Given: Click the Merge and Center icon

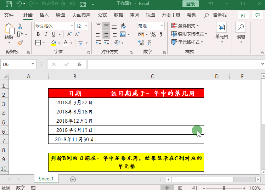Looking at the screenshot, I should coord(123,34).
